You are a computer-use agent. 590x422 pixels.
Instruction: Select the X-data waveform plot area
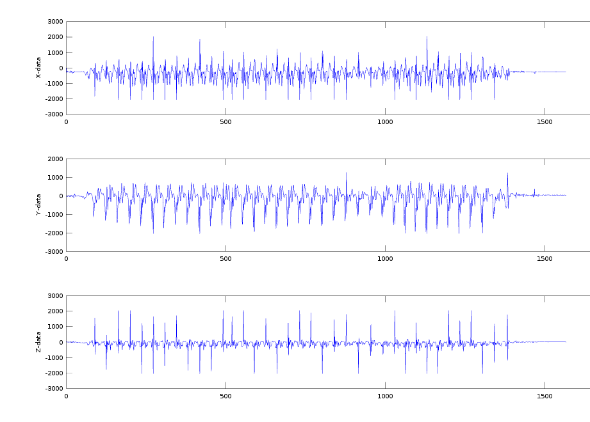[x=328, y=68]
